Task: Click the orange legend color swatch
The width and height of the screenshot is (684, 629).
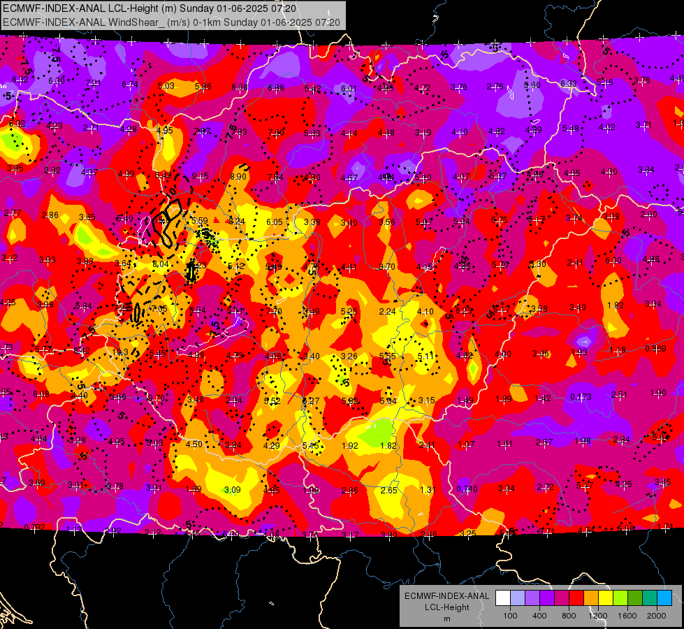Action: 591,598
